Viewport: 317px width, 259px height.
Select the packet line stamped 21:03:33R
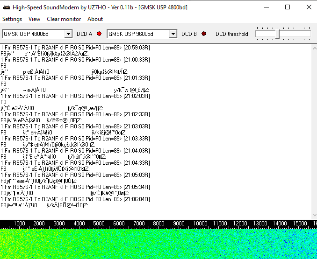coord(75,139)
